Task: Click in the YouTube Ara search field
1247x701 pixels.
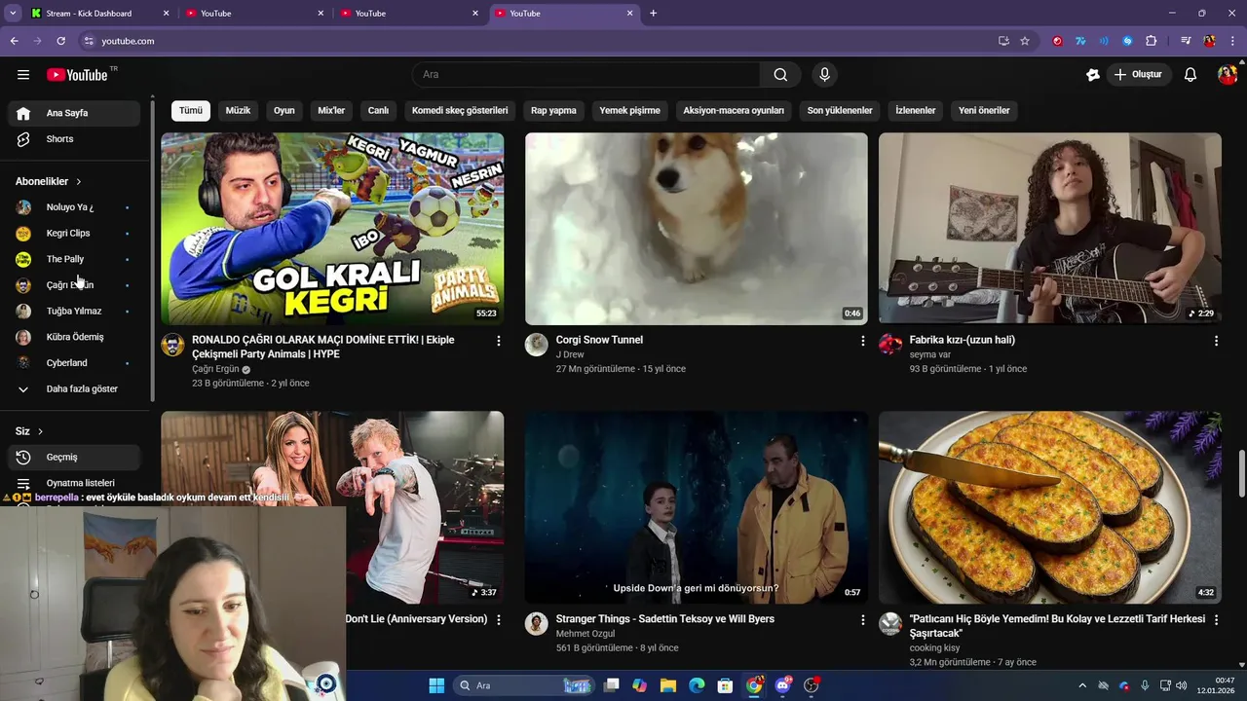Action: pos(586,75)
